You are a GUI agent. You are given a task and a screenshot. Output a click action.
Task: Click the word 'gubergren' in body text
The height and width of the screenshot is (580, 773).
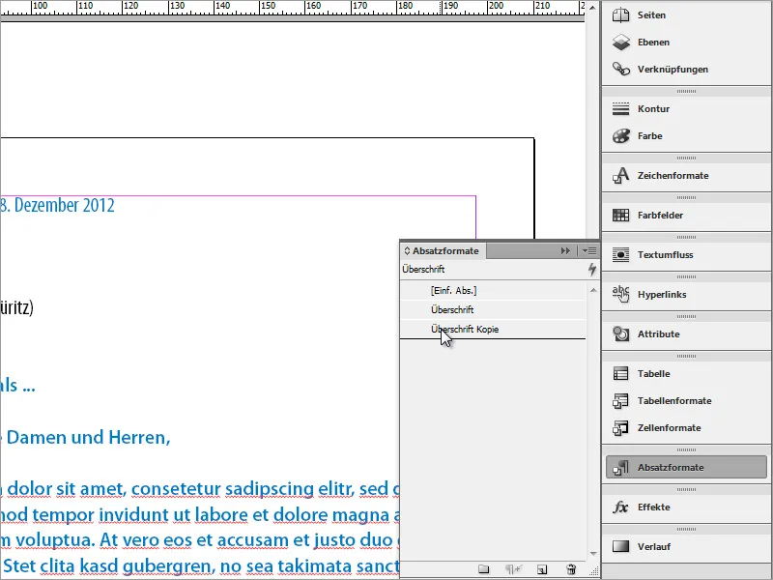168,566
